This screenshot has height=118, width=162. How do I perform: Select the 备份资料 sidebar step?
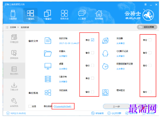tap(14, 71)
